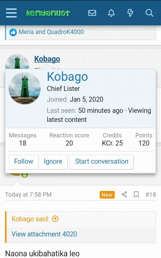Open the search magnifier icon

149,13
